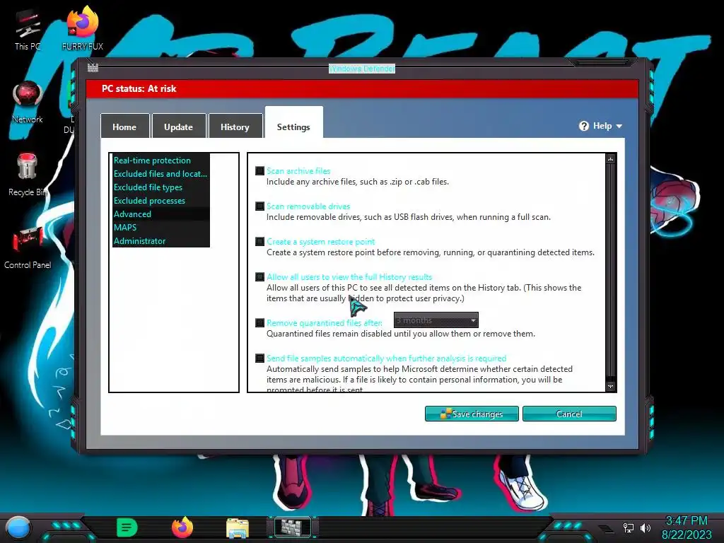This screenshot has width=724, height=543.
Task: Expand the Help dropdown arrow
Action: coord(619,126)
